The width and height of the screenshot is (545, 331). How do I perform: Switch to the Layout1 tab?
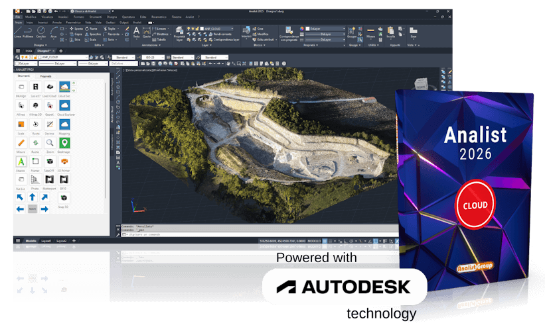(46, 240)
